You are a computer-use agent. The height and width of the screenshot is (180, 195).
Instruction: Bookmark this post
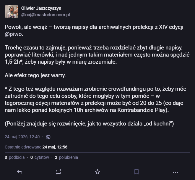(136, 172)
